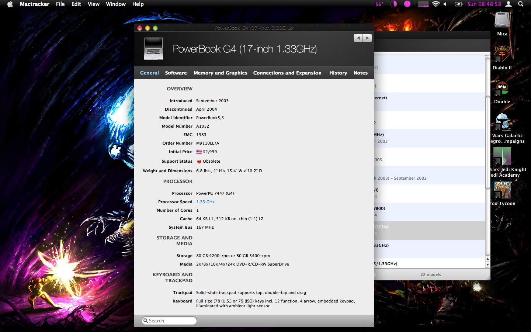Click the 1.33 GHz processor speed link
531x332 pixels.
205,202
